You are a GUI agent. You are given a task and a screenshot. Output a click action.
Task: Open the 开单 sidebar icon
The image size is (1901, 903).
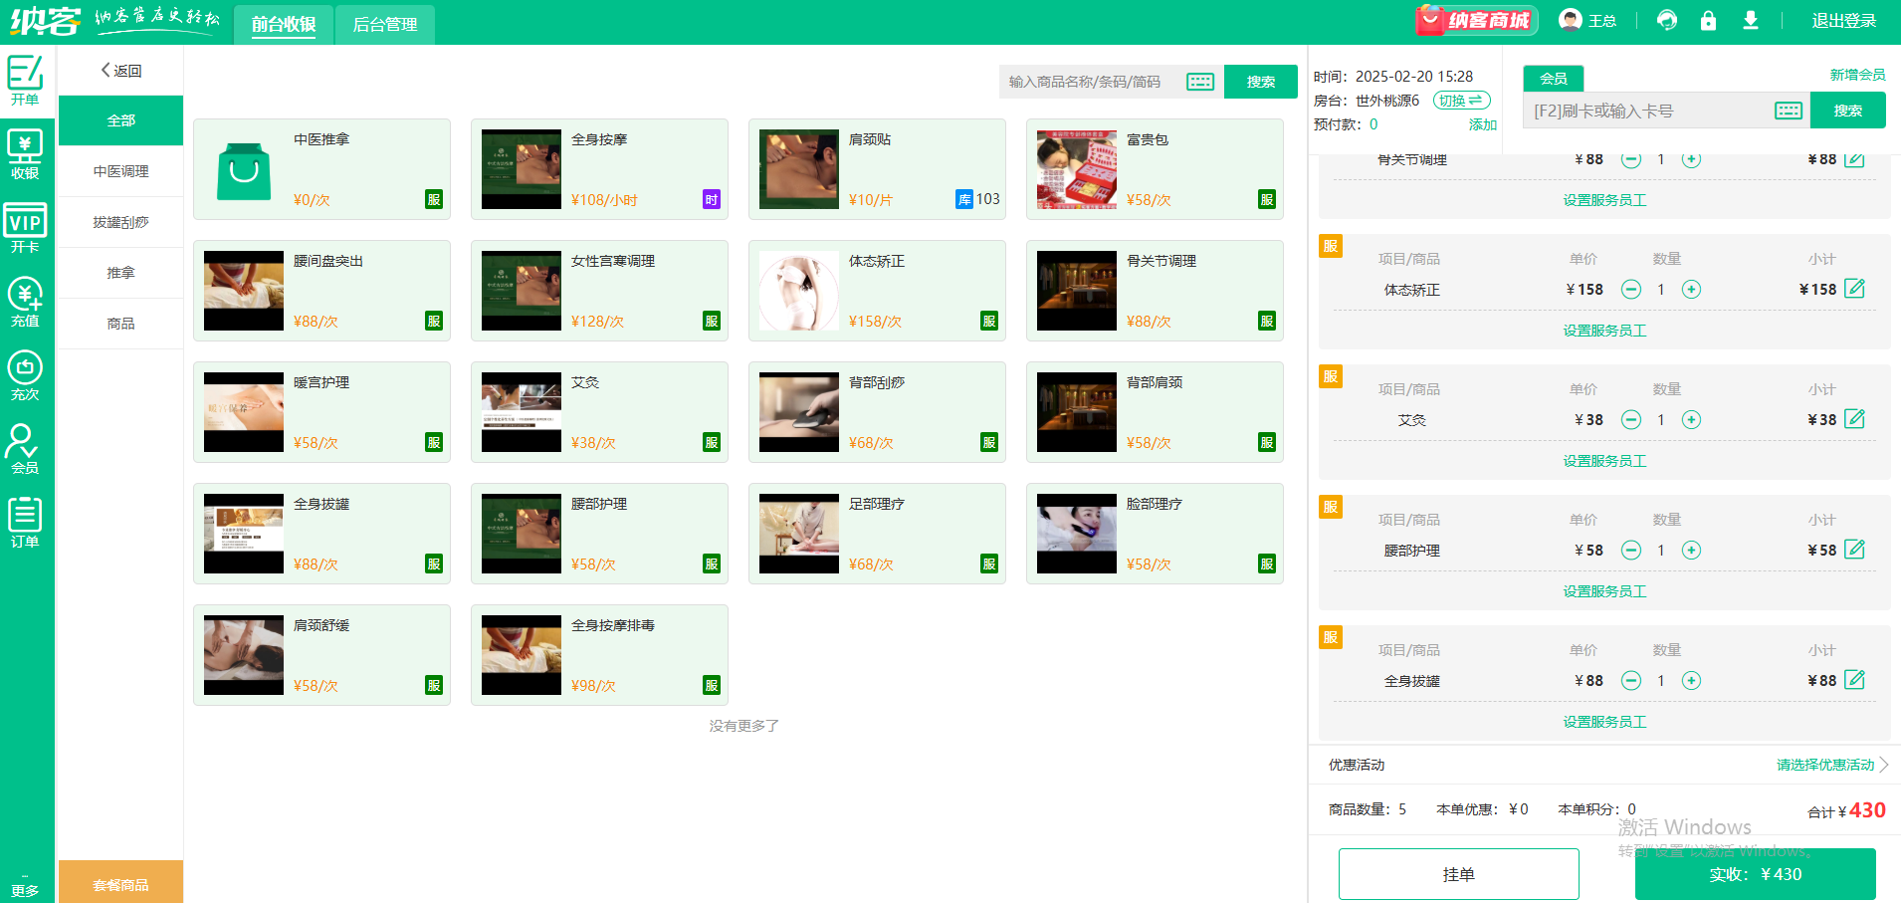coord(25,81)
